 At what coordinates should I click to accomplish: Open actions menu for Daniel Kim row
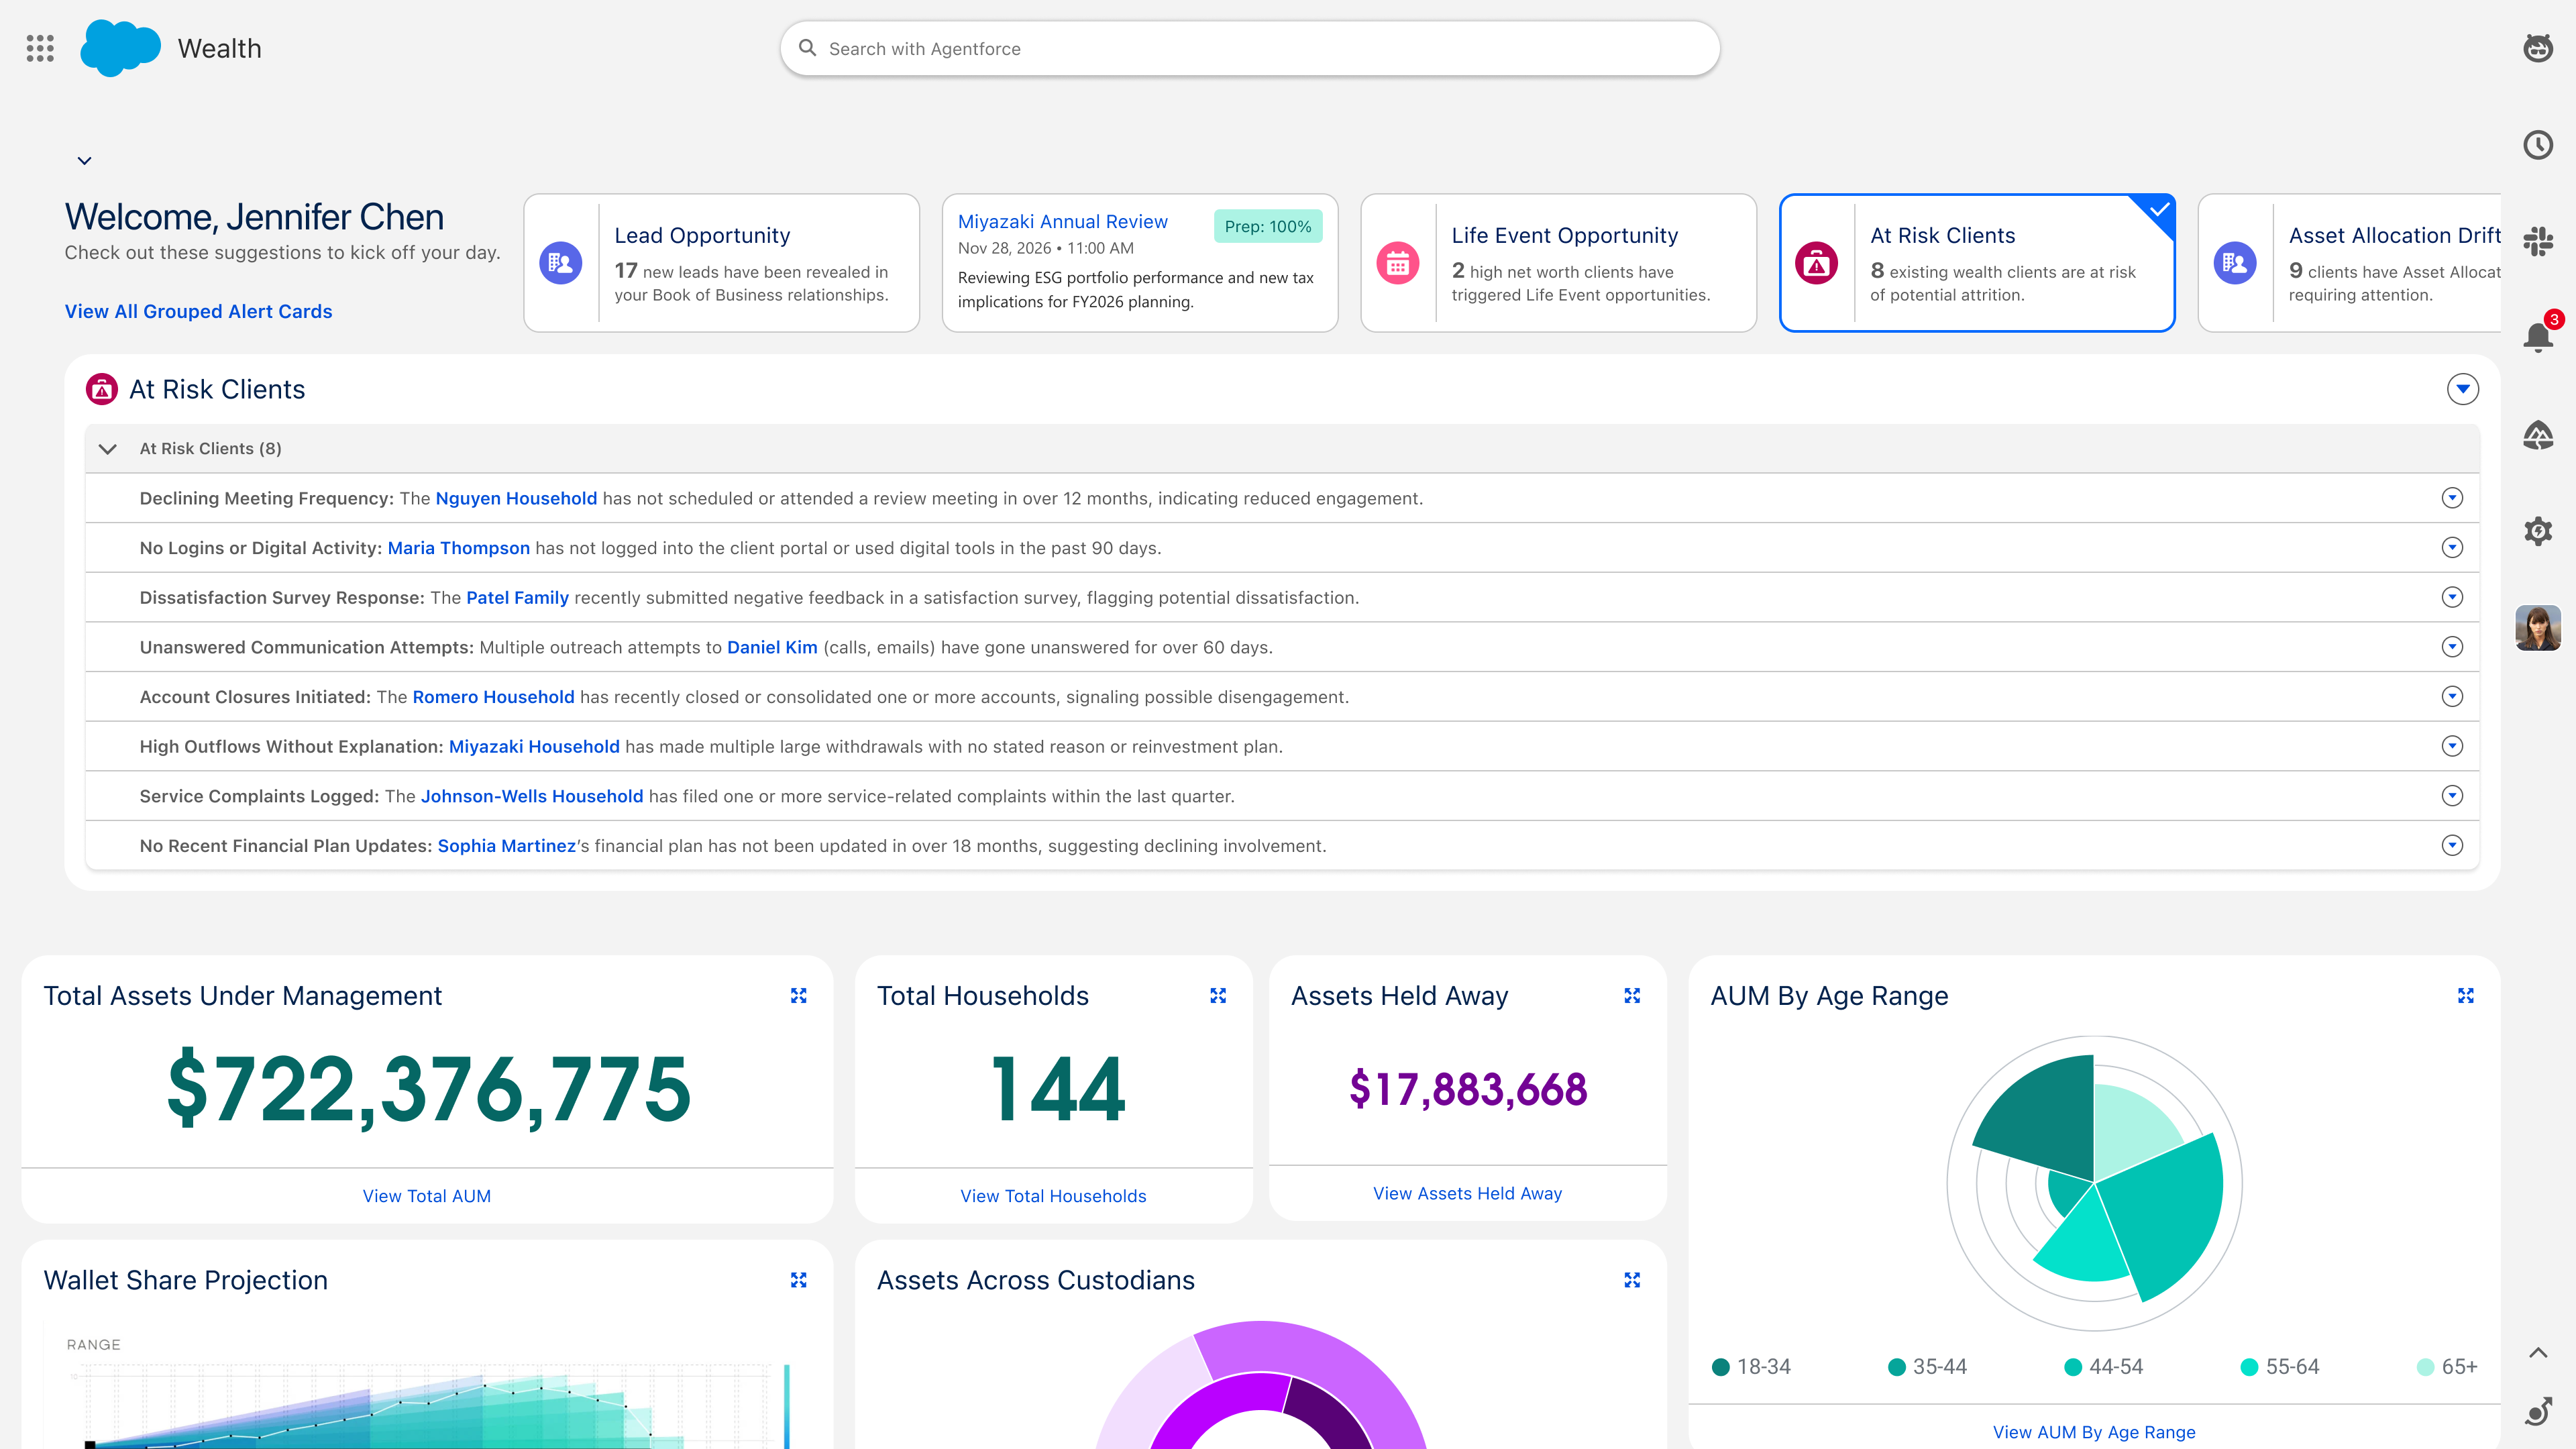click(x=2452, y=647)
